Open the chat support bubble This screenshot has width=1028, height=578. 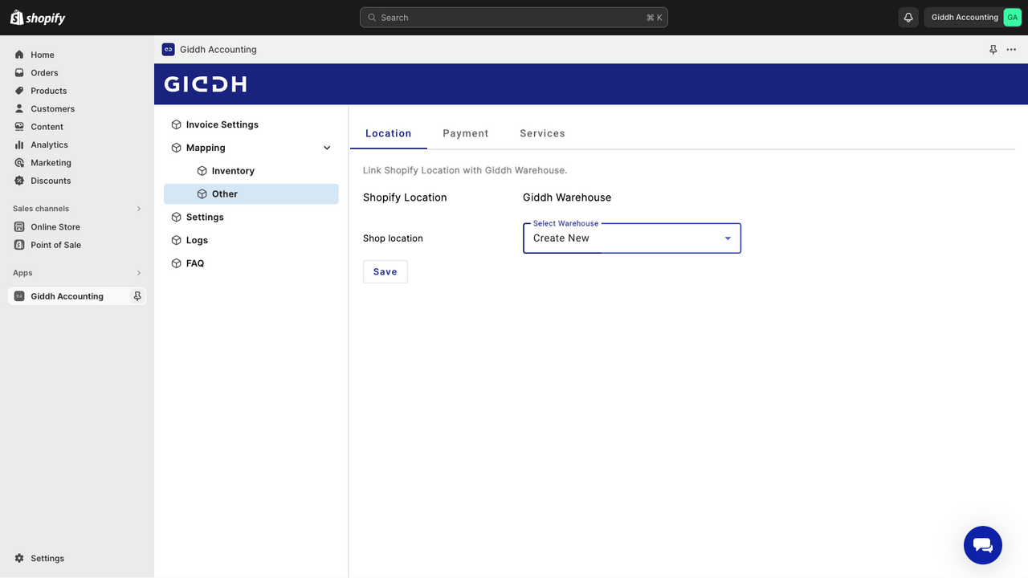coord(983,546)
